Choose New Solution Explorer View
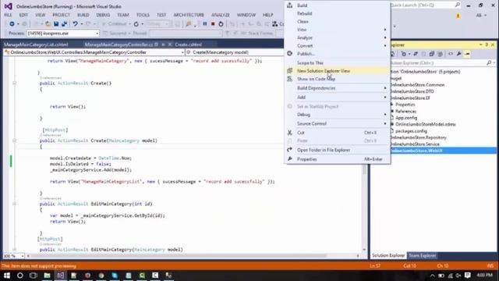 coord(338,71)
